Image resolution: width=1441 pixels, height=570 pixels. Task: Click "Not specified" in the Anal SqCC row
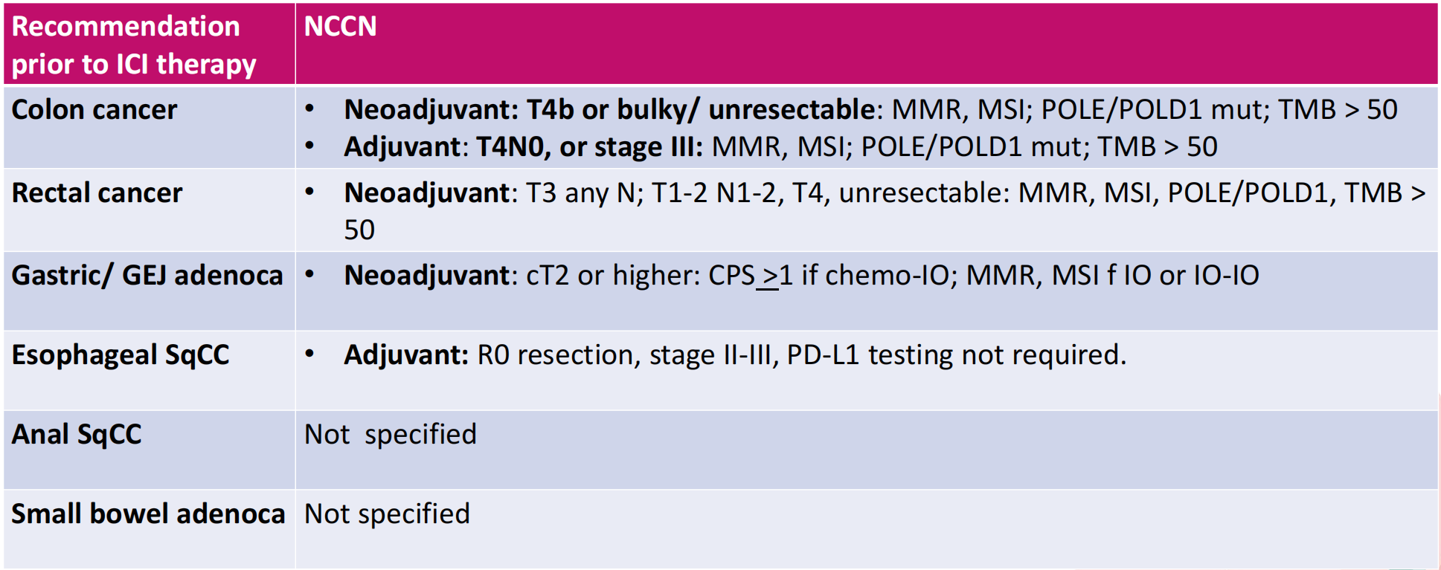coord(391,435)
